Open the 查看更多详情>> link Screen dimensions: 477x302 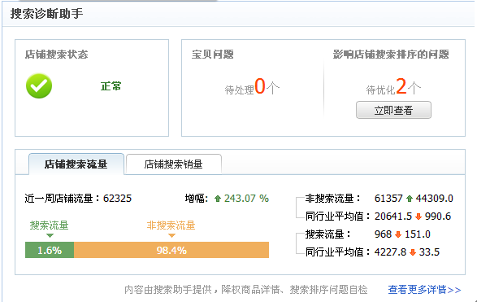(x=424, y=290)
